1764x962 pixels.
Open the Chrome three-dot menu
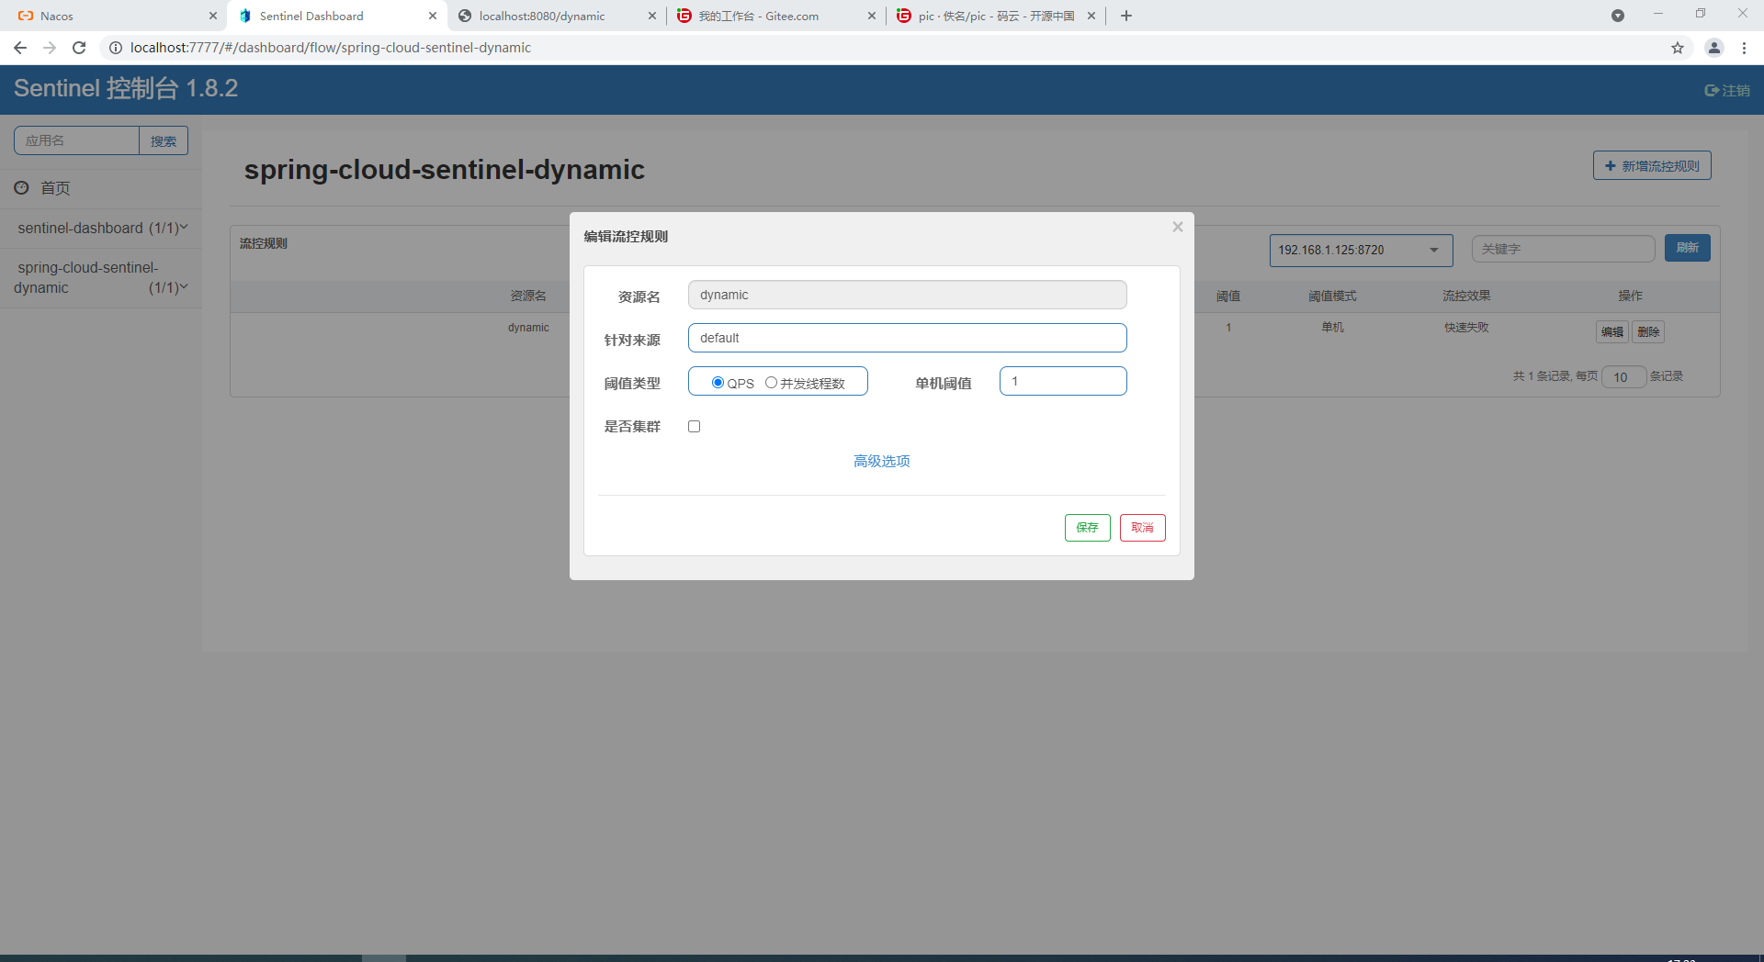click(1745, 48)
